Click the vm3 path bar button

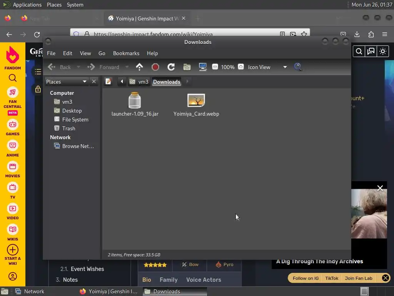click(x=139, y=82)
